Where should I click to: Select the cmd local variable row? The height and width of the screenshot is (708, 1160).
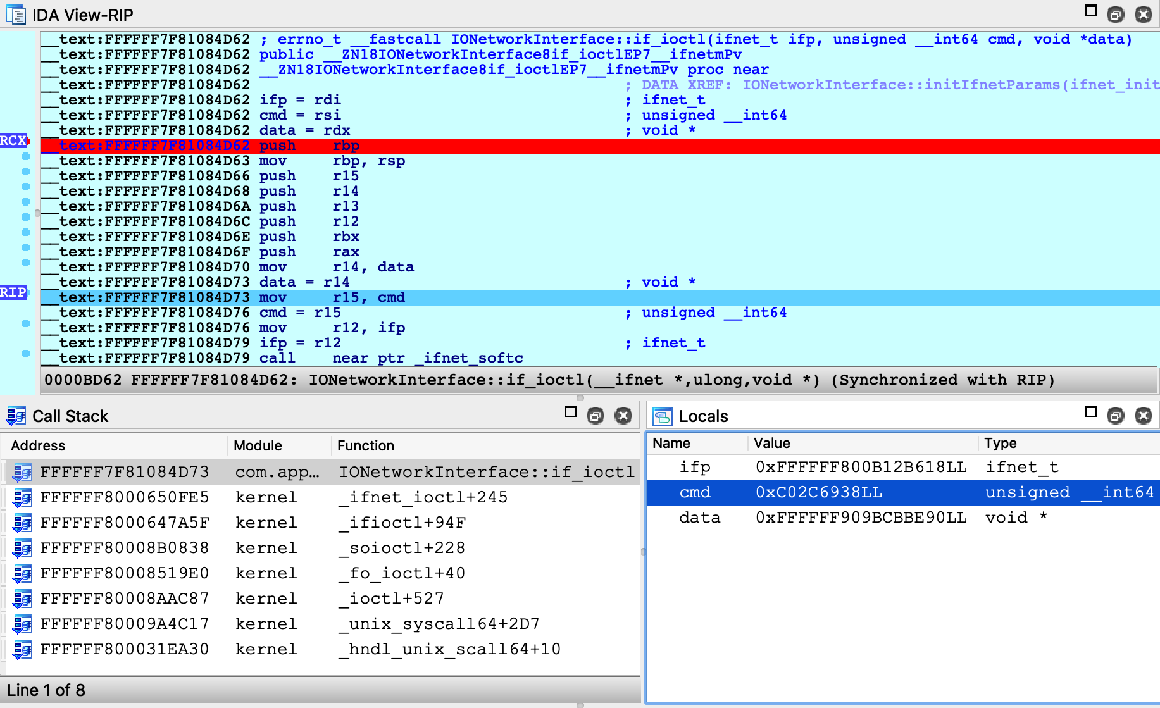[695, 492]
